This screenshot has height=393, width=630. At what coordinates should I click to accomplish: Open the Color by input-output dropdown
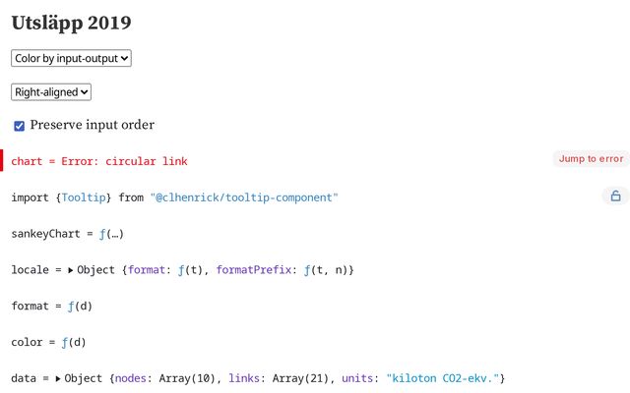[x=71, y=58]
